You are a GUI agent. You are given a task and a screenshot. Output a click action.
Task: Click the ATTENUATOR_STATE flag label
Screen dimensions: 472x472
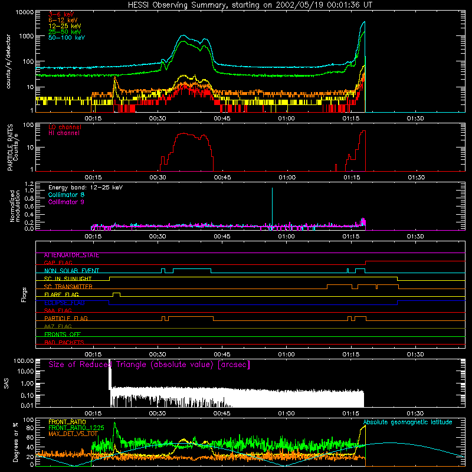tap(71, 255)
